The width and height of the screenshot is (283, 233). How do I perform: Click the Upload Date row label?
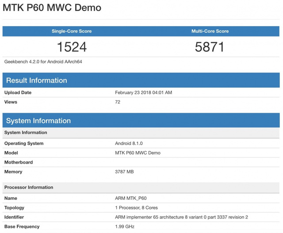tap(18, 92)
